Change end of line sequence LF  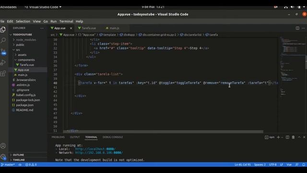(x=282, y=164)
